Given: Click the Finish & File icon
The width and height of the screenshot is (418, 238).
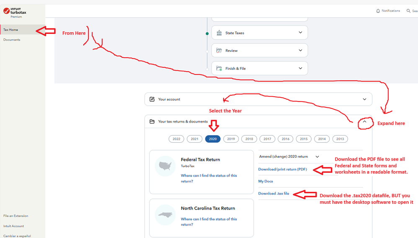Looking at the screenshot, I should (219, 68).
